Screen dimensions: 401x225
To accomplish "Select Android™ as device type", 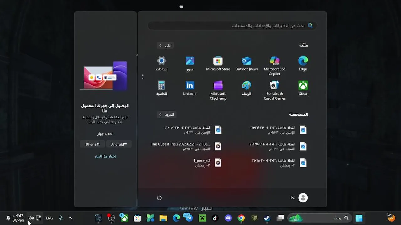I will [119, 144].
